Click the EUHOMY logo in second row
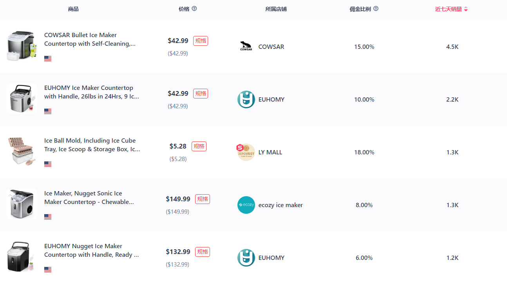This screenshot has height=281, width=507. tap(246, 99)
